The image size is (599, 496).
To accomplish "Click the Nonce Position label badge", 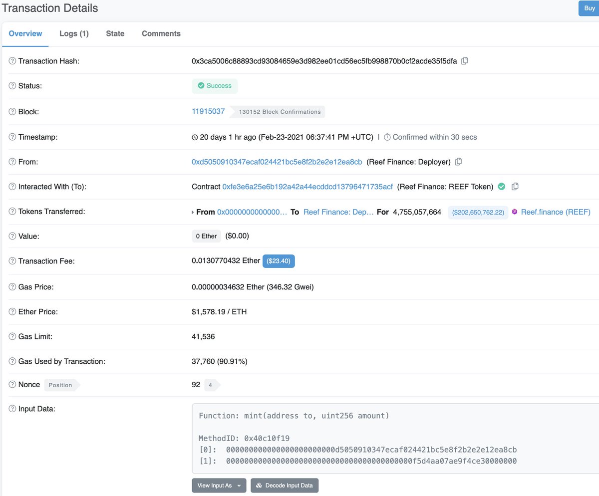I will 62,385.
